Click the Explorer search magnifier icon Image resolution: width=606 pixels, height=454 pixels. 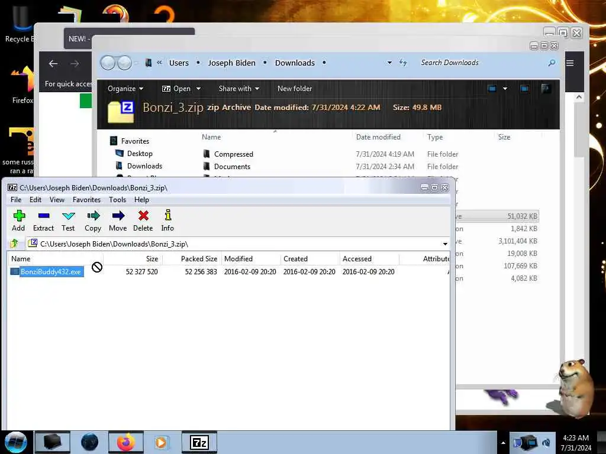point(552,63)
